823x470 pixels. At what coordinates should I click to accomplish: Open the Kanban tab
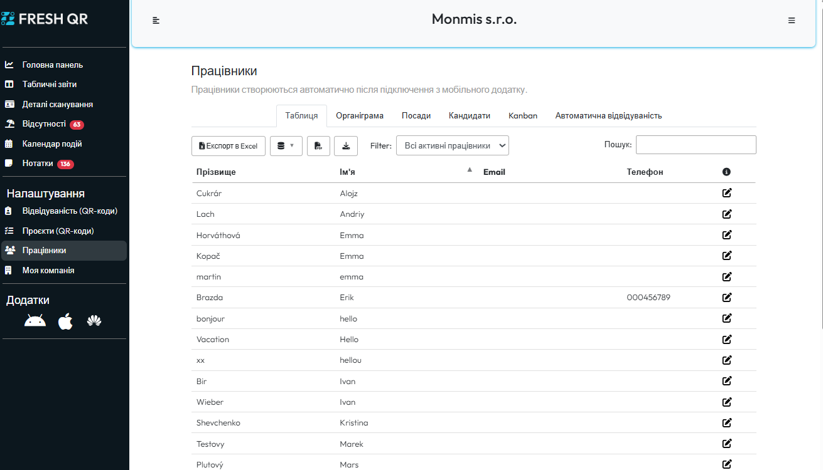click(522, 116)
